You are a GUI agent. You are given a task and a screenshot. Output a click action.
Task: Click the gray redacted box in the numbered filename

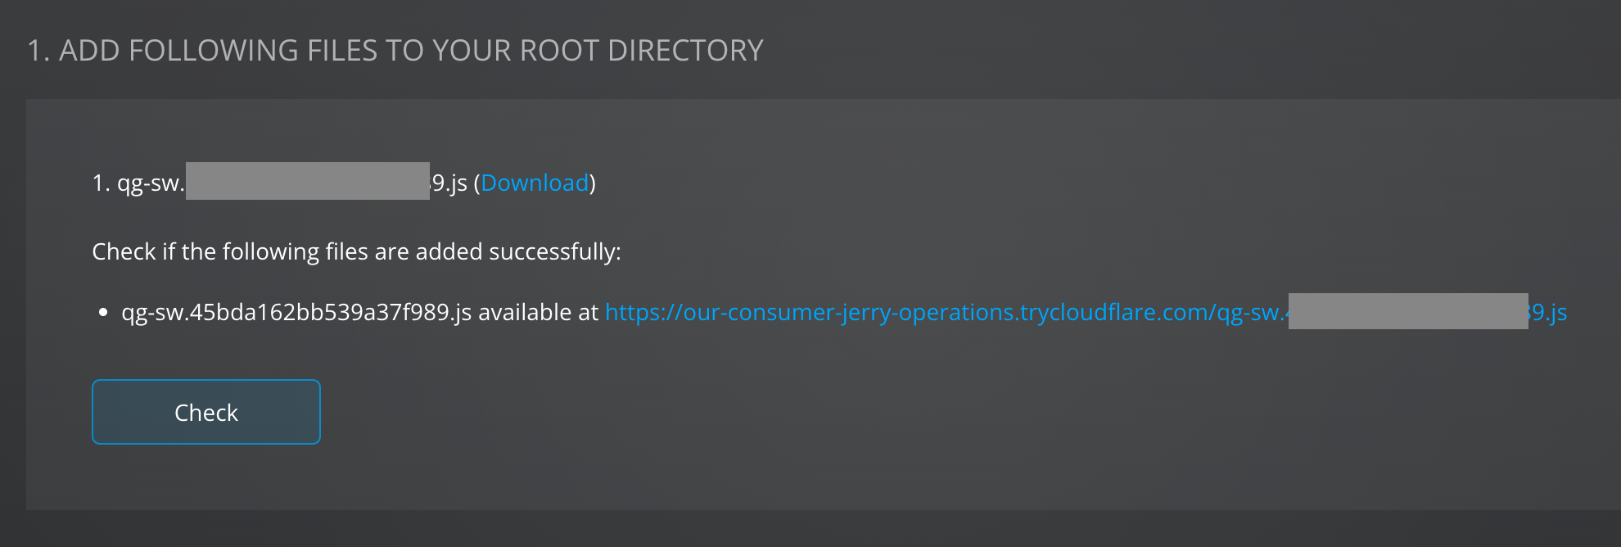(x=307, y=181)
